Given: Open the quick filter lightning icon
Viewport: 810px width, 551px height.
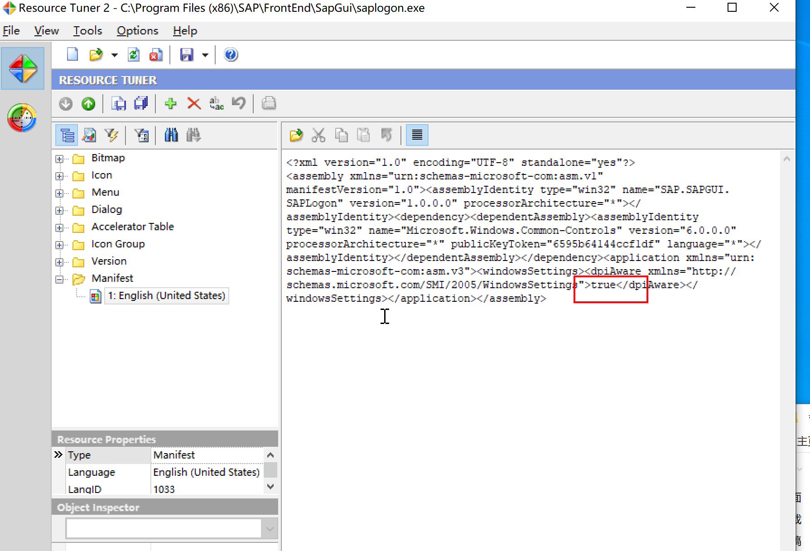Looking at the screenshot, I should tap(112, 135).
